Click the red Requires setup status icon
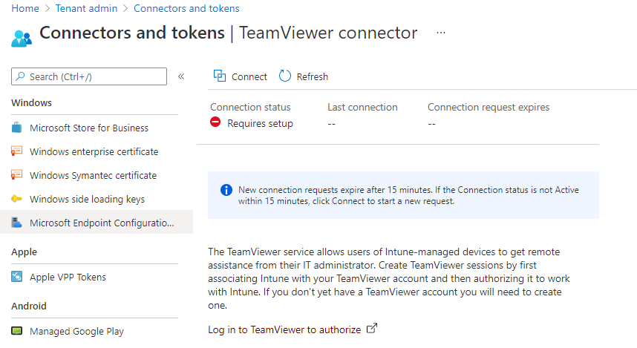This screenshot has height=348, width=637. coord(215,122)
